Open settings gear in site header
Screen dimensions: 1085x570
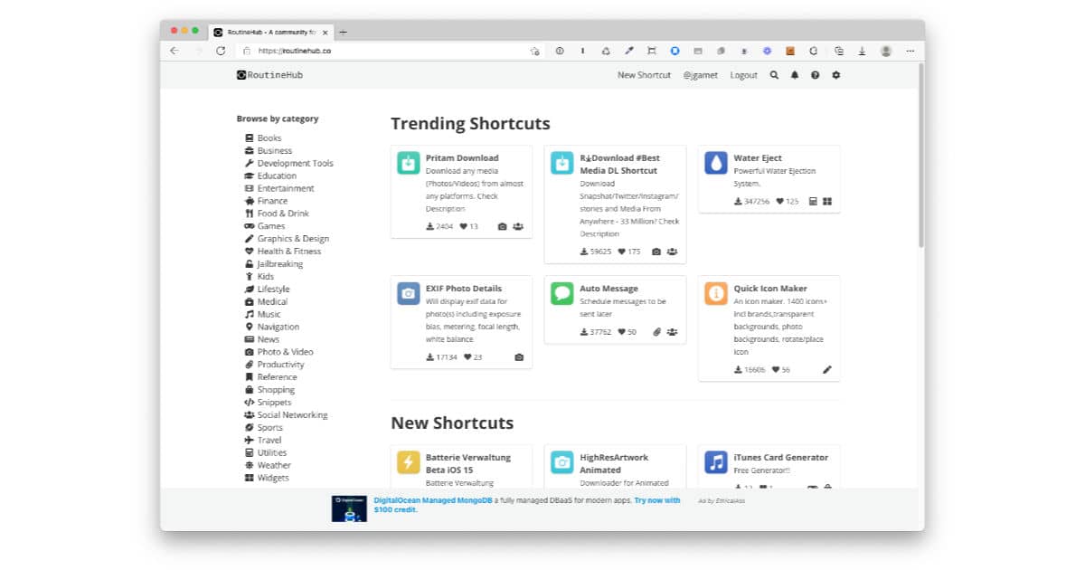pos(836,75)
